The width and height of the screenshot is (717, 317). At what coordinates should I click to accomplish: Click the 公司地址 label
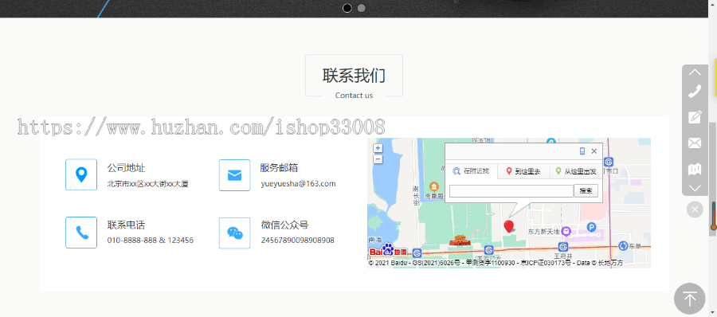tap(126, 168)
